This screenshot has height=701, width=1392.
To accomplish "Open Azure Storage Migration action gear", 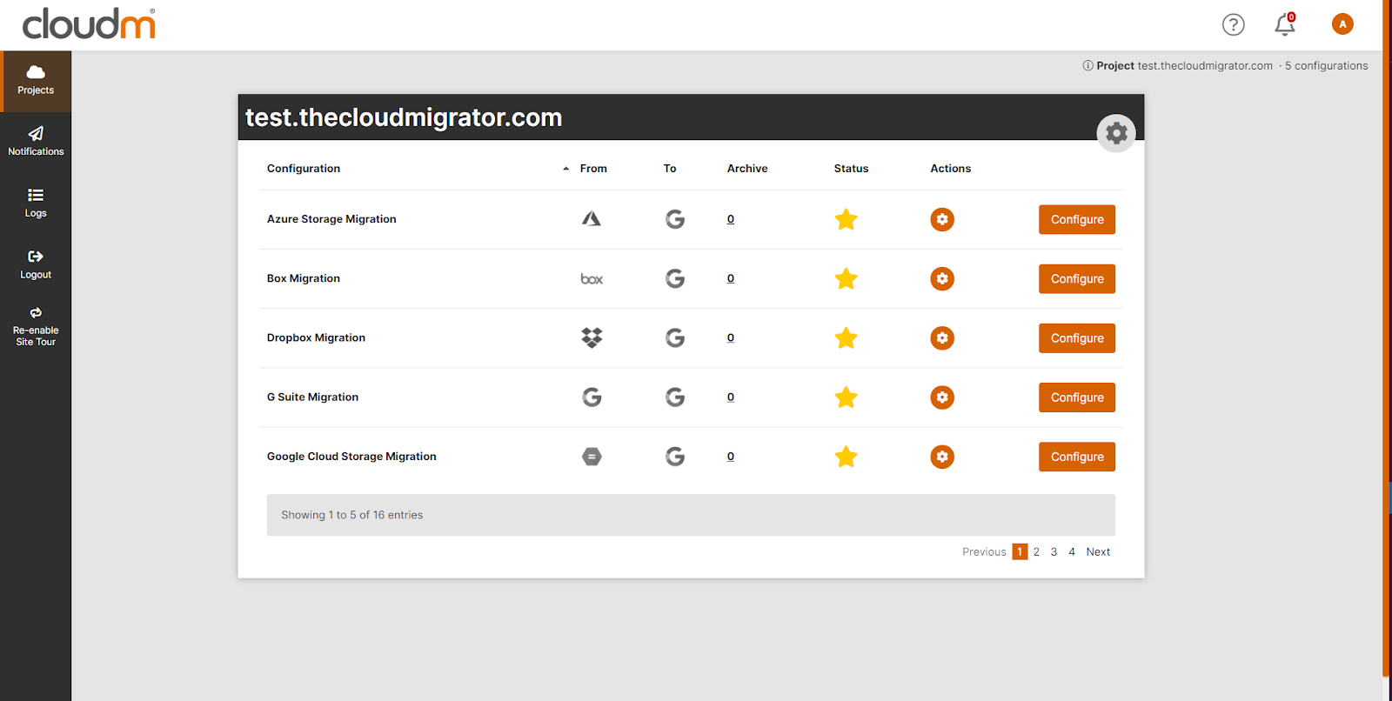I will [942, 219].
